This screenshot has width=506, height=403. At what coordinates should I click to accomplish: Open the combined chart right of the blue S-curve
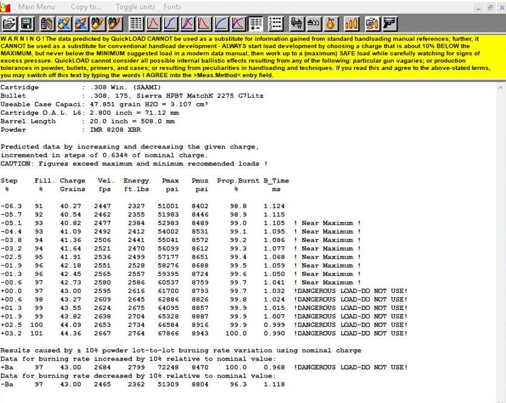tap(187, 24)
